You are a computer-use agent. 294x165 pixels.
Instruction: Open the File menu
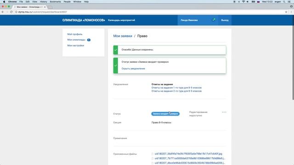(x=21, y=2)
